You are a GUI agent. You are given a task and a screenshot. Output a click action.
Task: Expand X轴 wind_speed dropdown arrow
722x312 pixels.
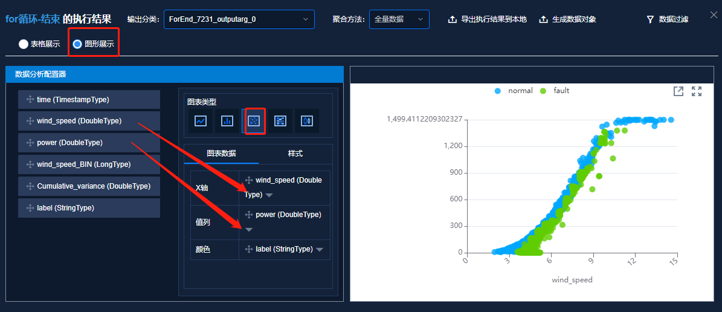pyautogui.click(x=269, y=195)
